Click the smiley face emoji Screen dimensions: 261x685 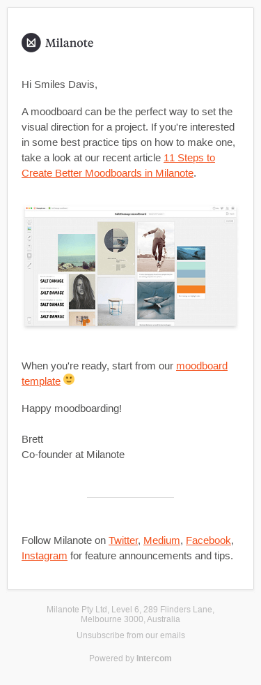coord(69,379)
